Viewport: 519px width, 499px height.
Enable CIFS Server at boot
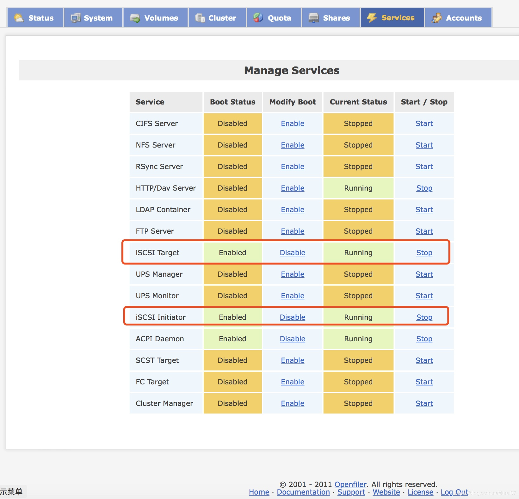pyautogui.click(x=292, y=123)
